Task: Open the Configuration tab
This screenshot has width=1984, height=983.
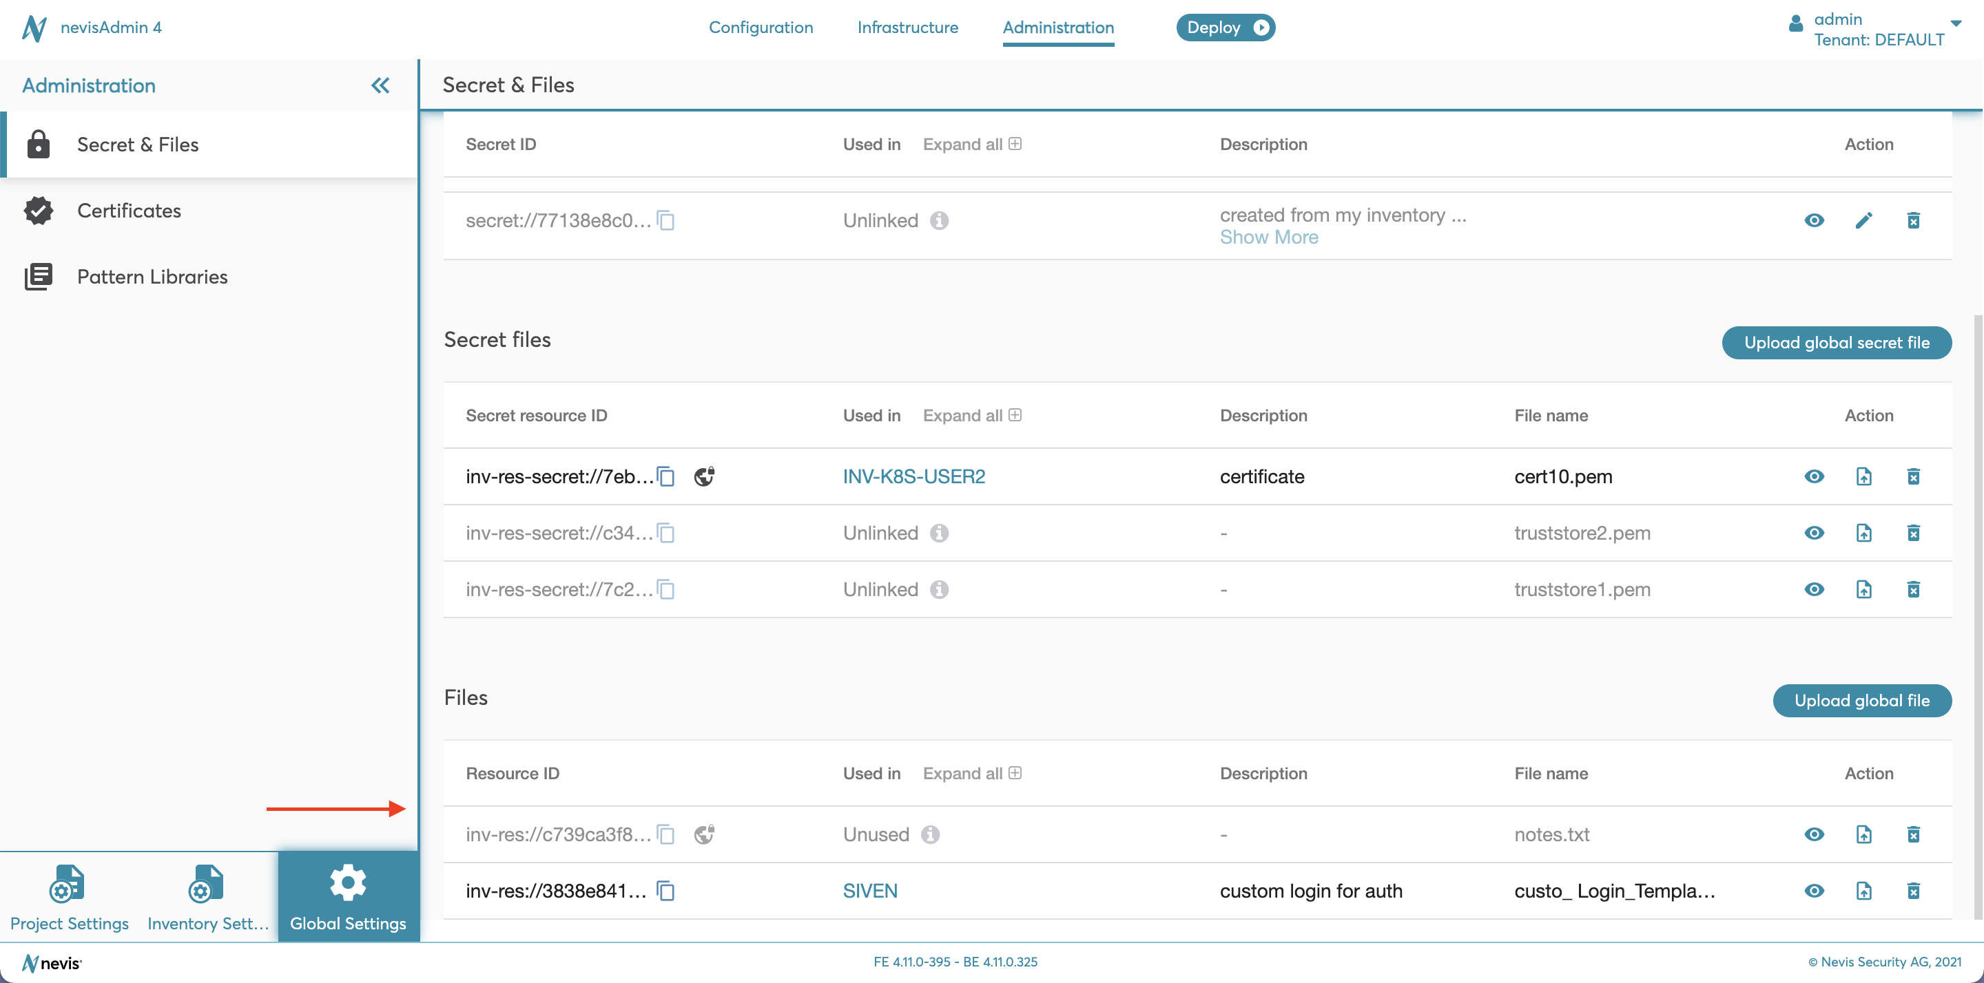Action: click(x=761, y=28)
